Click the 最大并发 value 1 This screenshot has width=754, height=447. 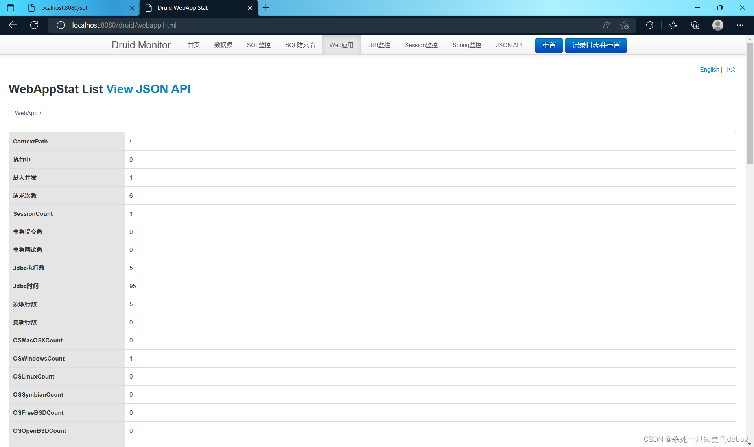click(x=131, y=178)
